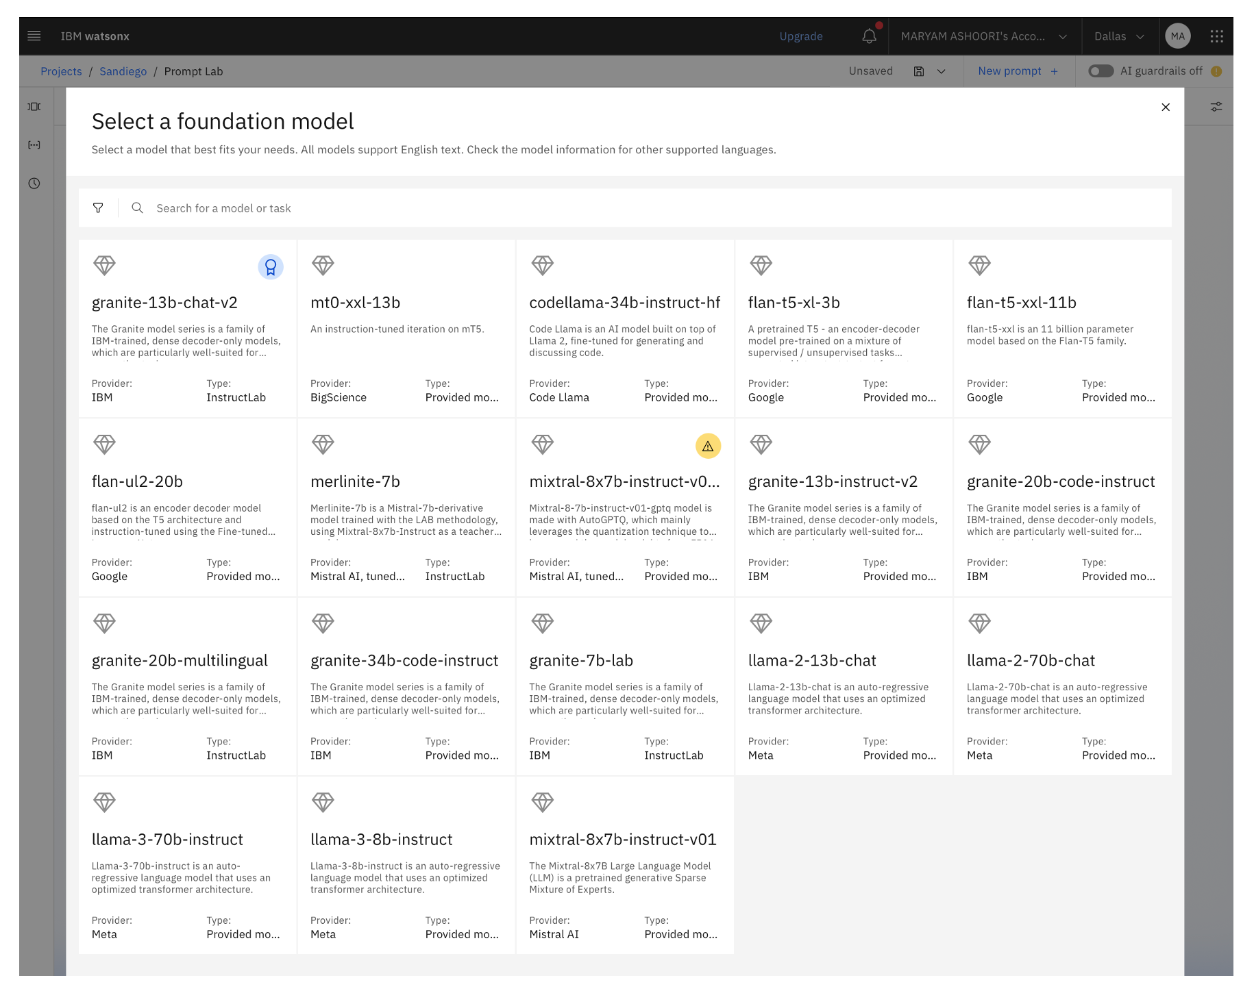The width and height of the screenshot is (1254, 993).
Task: Select the structured editor mode icon
Action: coord(34,106)
